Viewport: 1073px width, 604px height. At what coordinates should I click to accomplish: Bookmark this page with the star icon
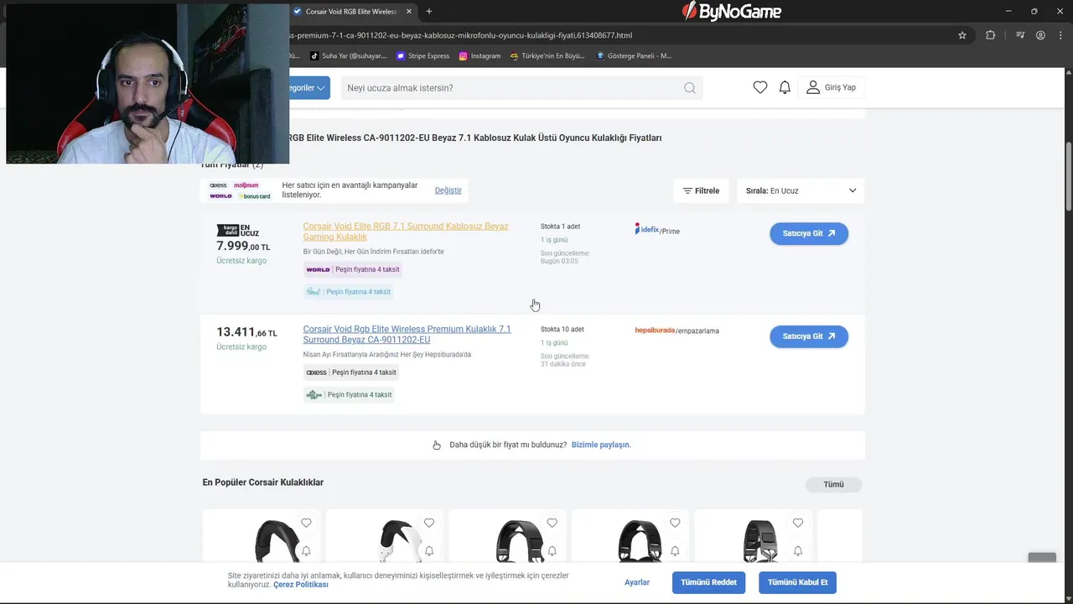pyautogui.click(x=962, y=35)
